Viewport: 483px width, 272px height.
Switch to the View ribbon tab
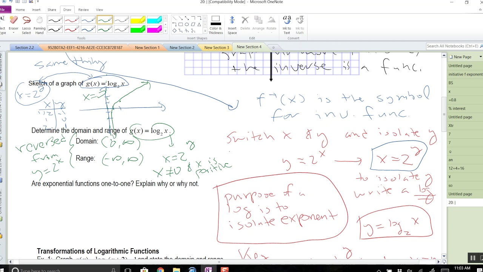(x=99, y=9)
